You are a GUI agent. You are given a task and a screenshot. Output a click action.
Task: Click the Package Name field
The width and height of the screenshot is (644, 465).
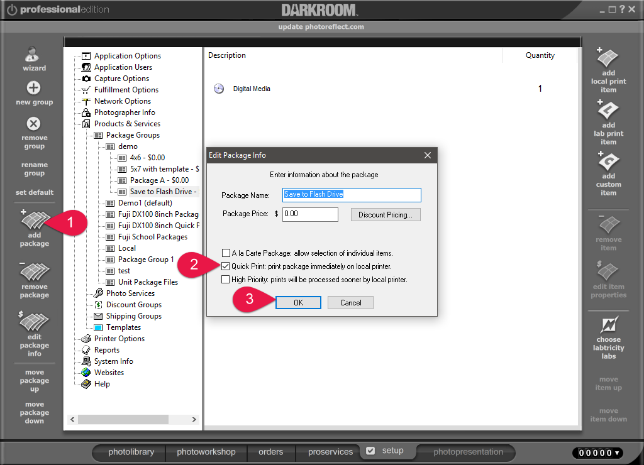(x=352, y=195)
